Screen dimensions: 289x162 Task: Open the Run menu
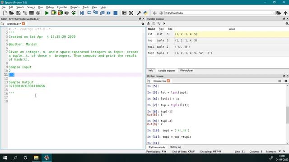coord(41,7)
